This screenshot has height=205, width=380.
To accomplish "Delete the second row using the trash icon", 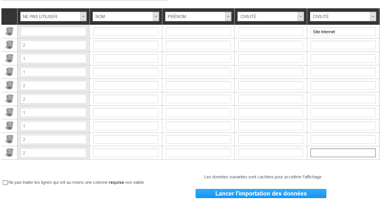I will click(x=9, y=45).
